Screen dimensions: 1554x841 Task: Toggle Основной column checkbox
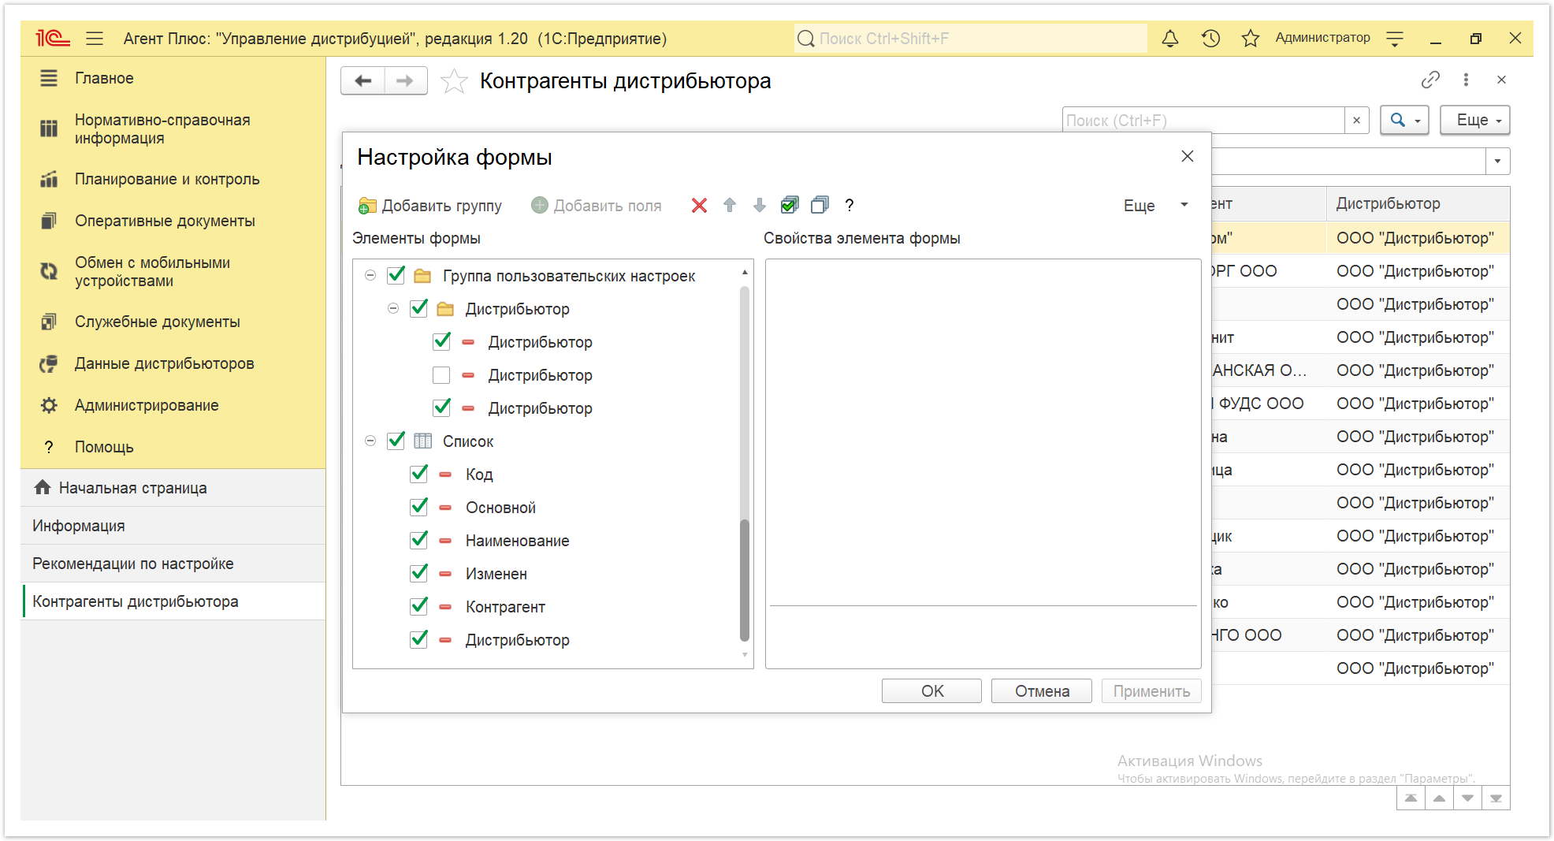pyautogui.click(x=419, y=508)
